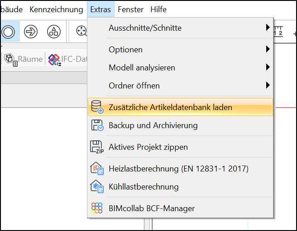Screen dimensions: 297x231
Task: Click the BIMcollab colored circles icon
Action: pos(97,208)
